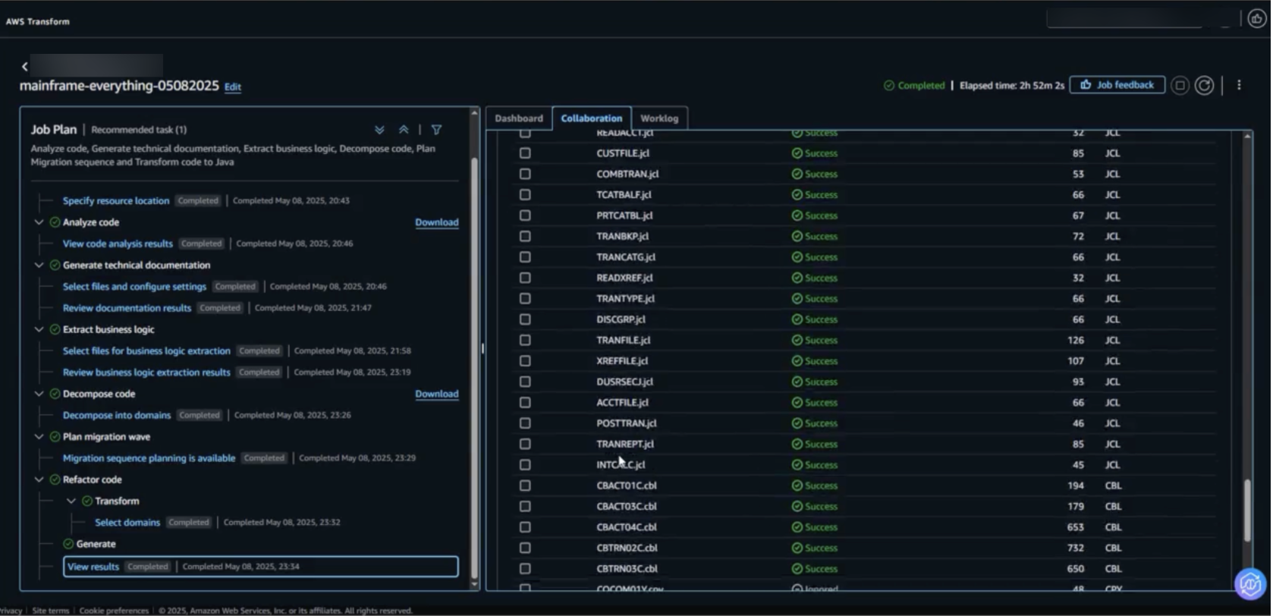
Task: Collapse the Generate technical documentation section
Action: click(x=39, y=265)
